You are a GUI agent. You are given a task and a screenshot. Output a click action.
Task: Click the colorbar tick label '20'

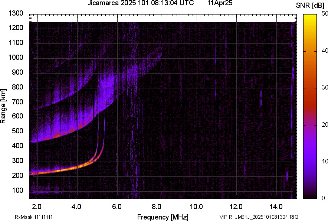(x=325, y=125)
